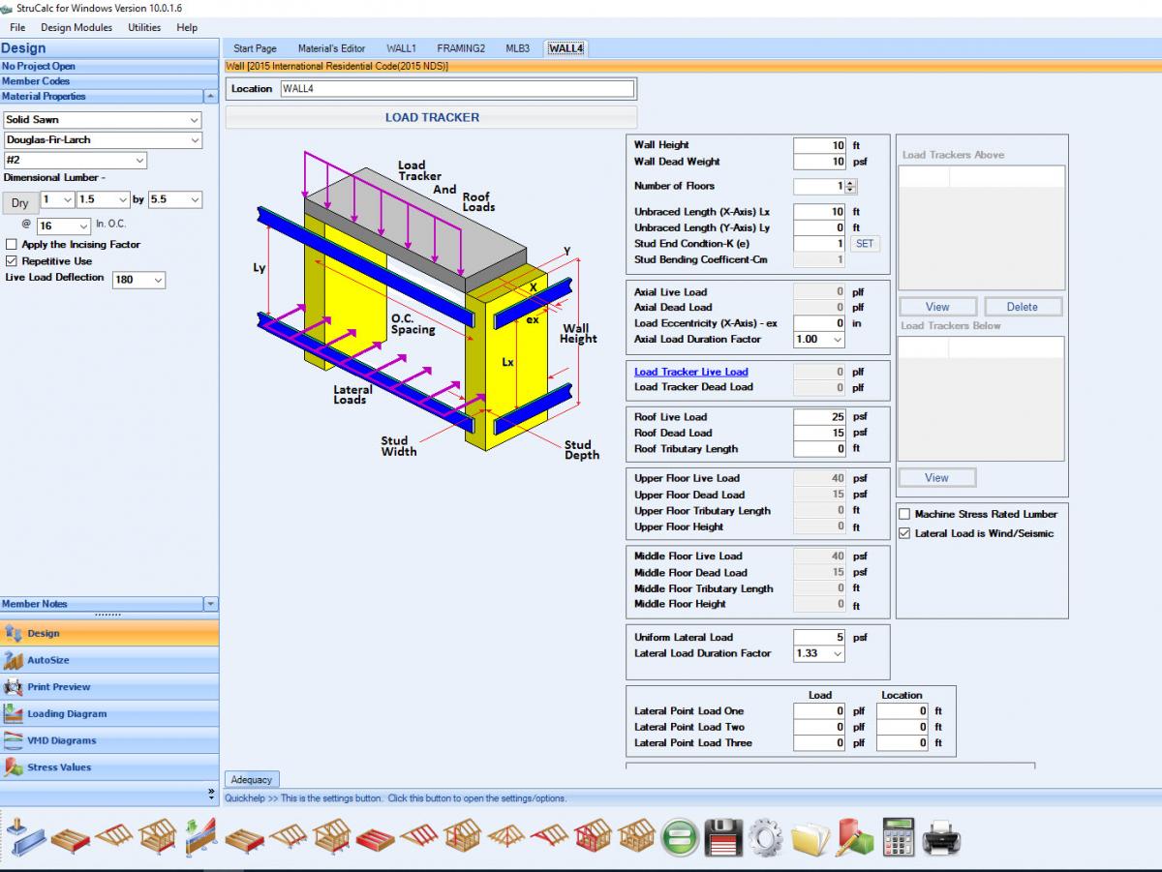Open the #2 lumber grade dropdown
Viewport: 1162px width, 872px height.
click(76, 161)
